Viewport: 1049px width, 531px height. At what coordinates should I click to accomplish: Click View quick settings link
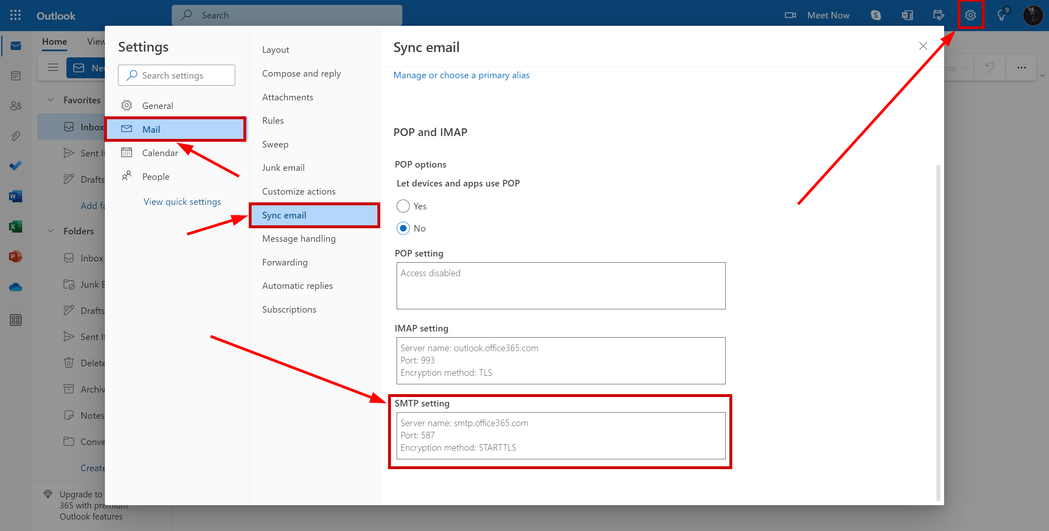182,202
